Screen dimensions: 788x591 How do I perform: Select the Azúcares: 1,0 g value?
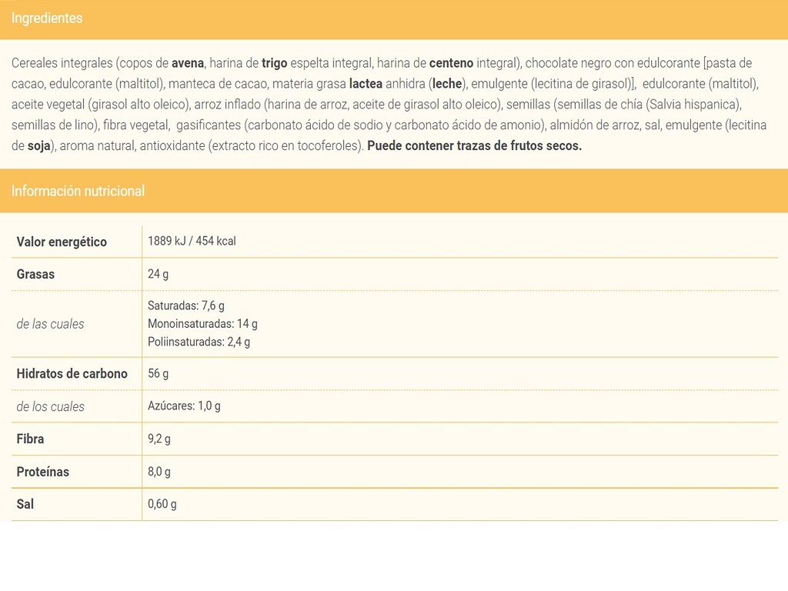click(184, 406)
